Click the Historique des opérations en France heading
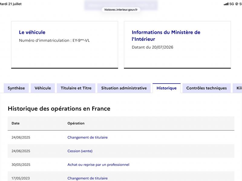Image resolution: width=242 pixels, height=181 pixels. click(x=59, y=109)
